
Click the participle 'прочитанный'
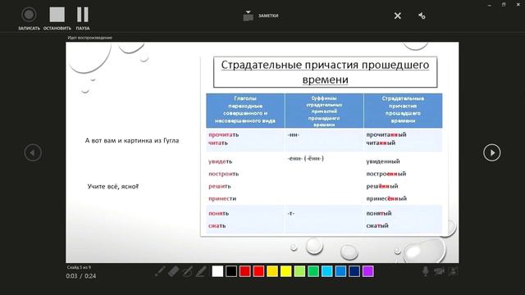[386, 134]
